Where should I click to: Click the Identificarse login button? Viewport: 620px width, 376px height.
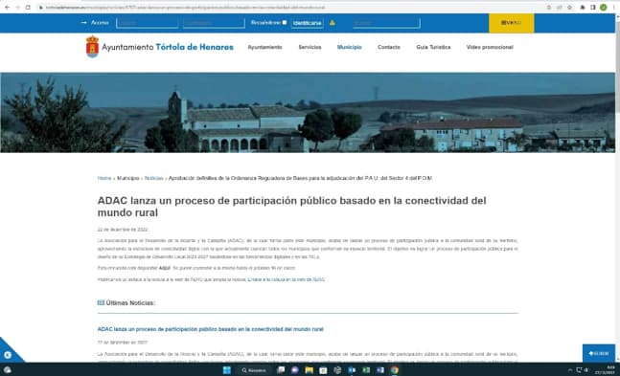pos(308,23)
